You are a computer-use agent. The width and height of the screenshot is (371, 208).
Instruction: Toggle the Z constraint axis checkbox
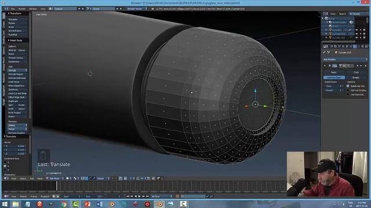(5, 170)
